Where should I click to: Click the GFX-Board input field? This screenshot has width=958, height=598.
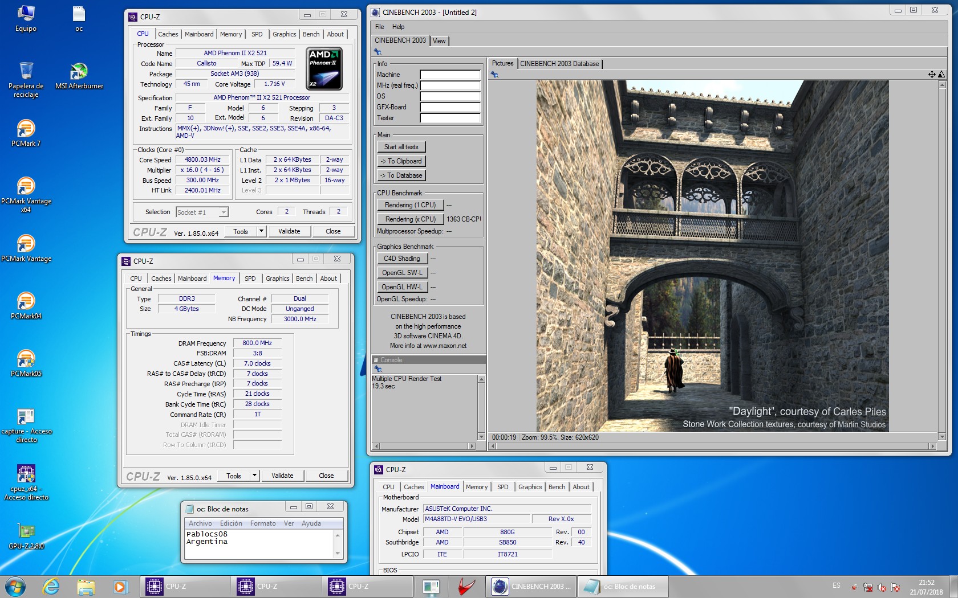(450, 107)
